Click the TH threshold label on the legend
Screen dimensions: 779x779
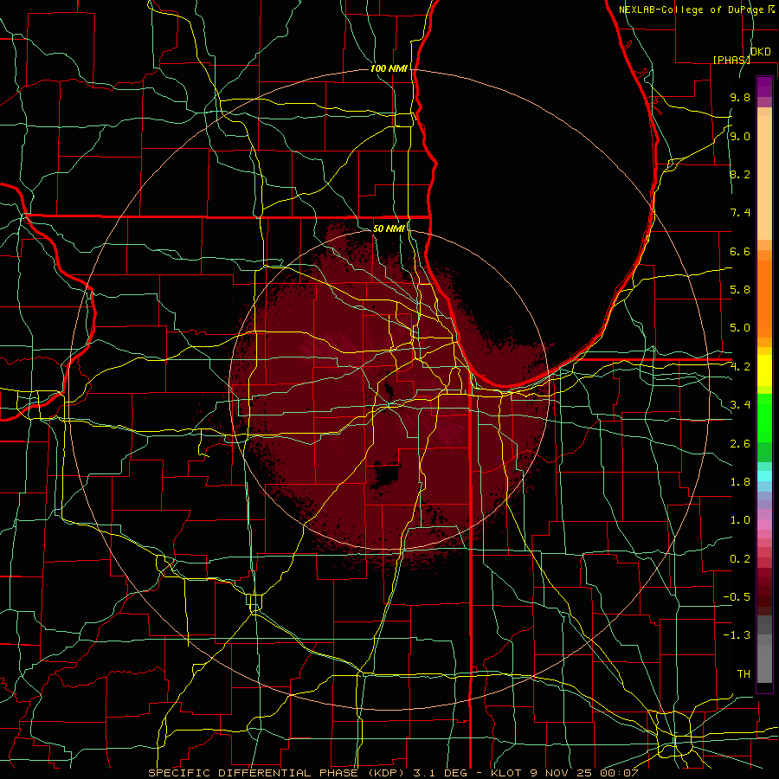click(x=744, y=674)
